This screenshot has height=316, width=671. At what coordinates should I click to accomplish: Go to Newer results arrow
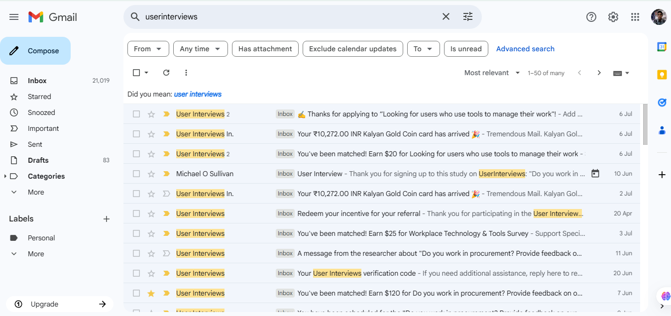pyautogui.click(x=579, y=73)
